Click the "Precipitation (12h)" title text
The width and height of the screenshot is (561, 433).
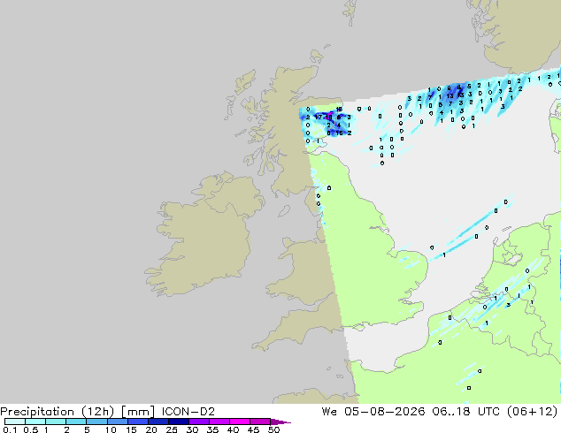58,412
